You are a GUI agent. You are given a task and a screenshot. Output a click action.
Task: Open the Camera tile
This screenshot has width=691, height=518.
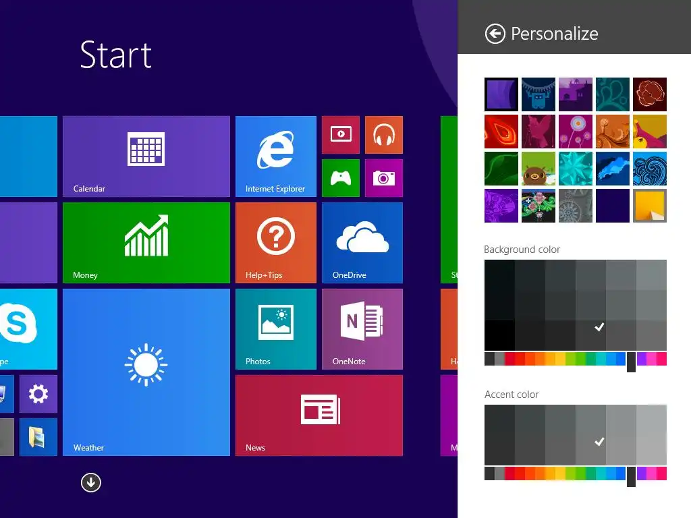tap(384, 178)
